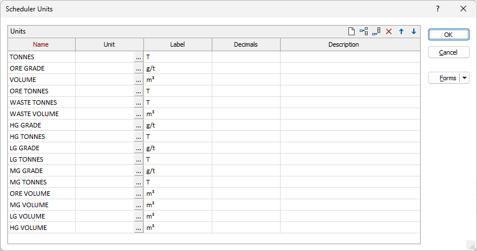Confirm with the OK button
Viewport: 477px width, 251px height.
pyautogui.click(x=449, y=35)
